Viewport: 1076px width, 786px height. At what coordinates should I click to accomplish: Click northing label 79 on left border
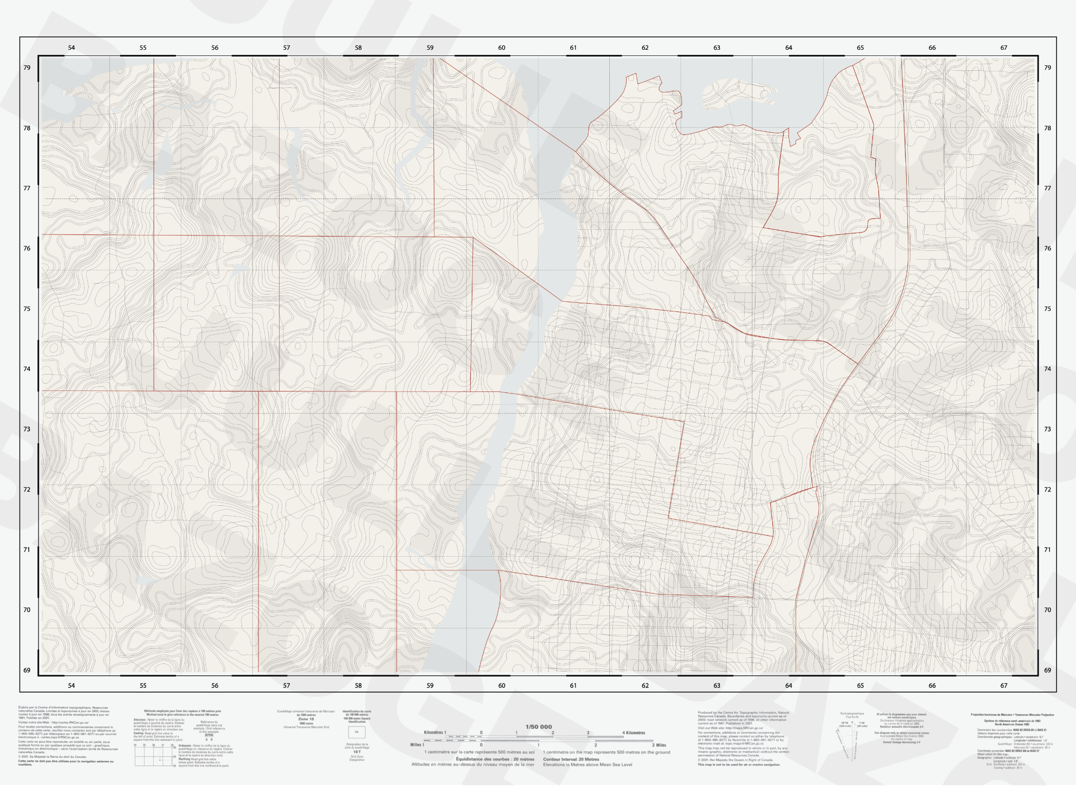[27, 68]
